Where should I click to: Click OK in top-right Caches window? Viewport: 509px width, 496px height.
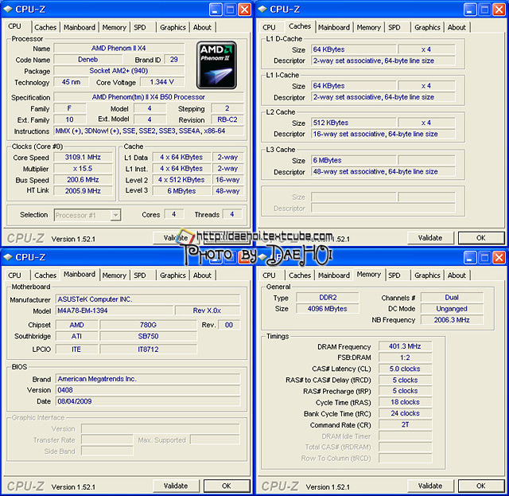[x=481, y=238]
